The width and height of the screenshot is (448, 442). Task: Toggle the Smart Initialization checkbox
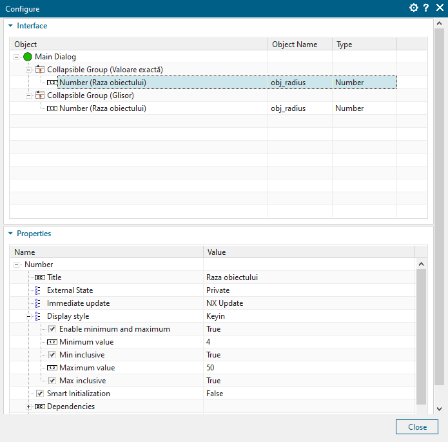(40, 394)
